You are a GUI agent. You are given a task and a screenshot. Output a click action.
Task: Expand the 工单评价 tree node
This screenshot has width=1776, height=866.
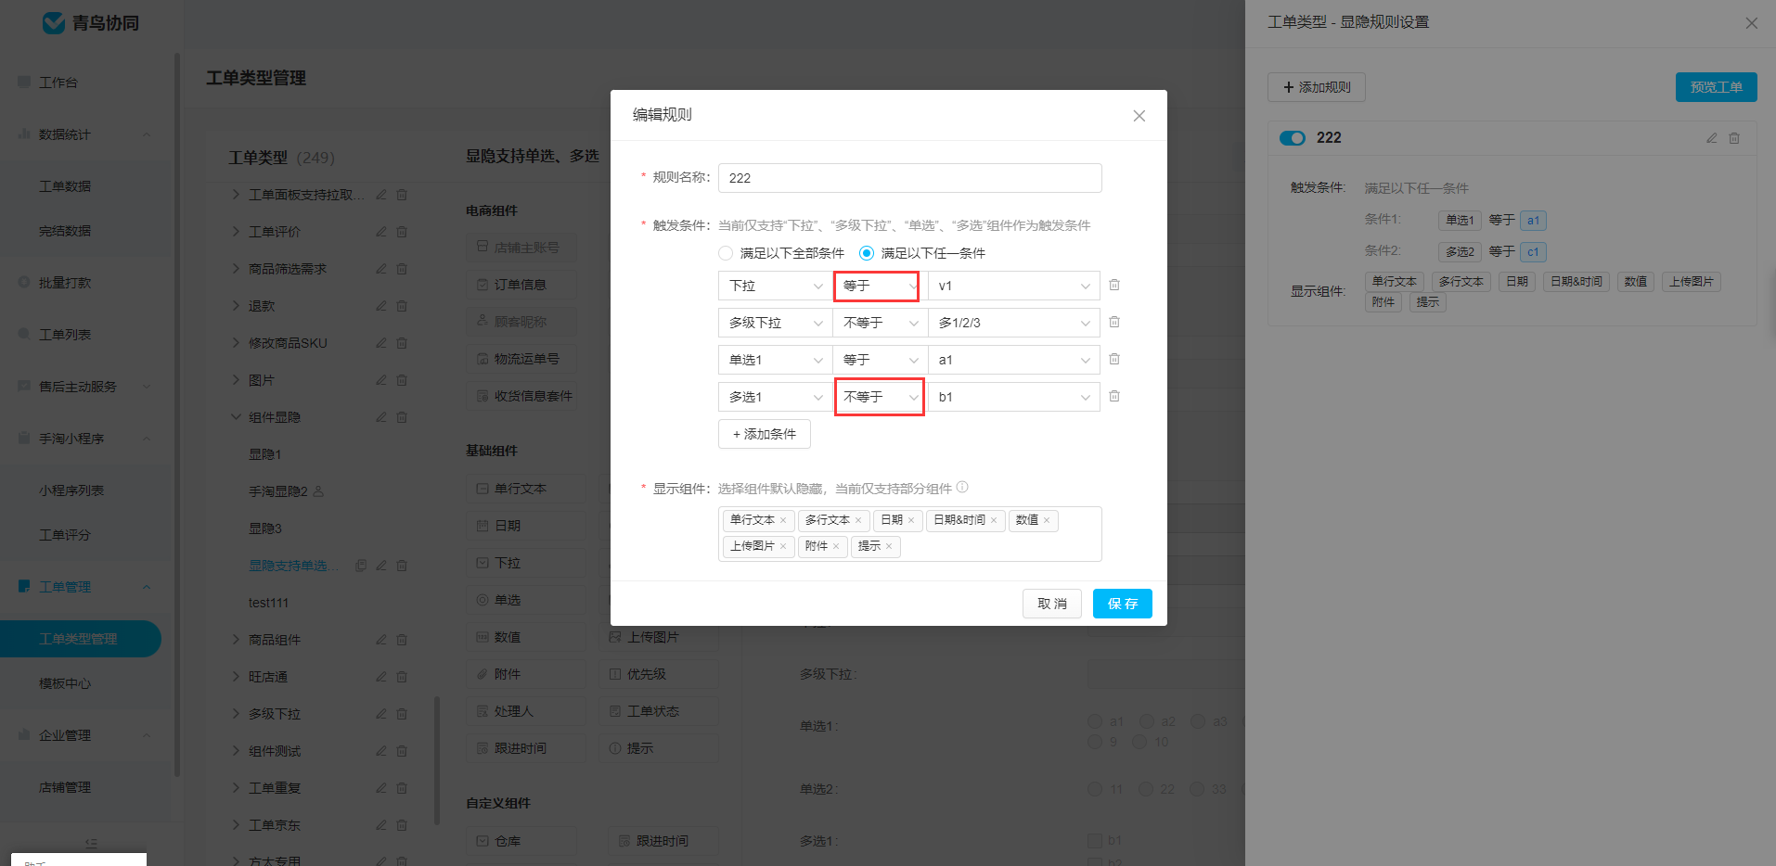[236, 232]
